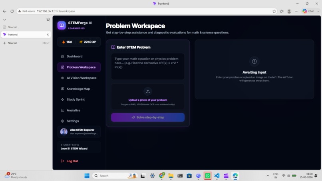Click the AI Vision eye icon
This screenshot has height=181, width=322.
(x=62, y=78)
